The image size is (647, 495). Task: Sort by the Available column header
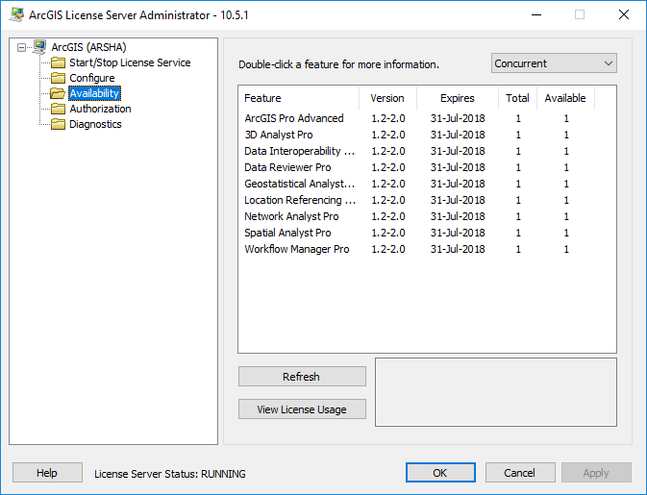(565, 98)
